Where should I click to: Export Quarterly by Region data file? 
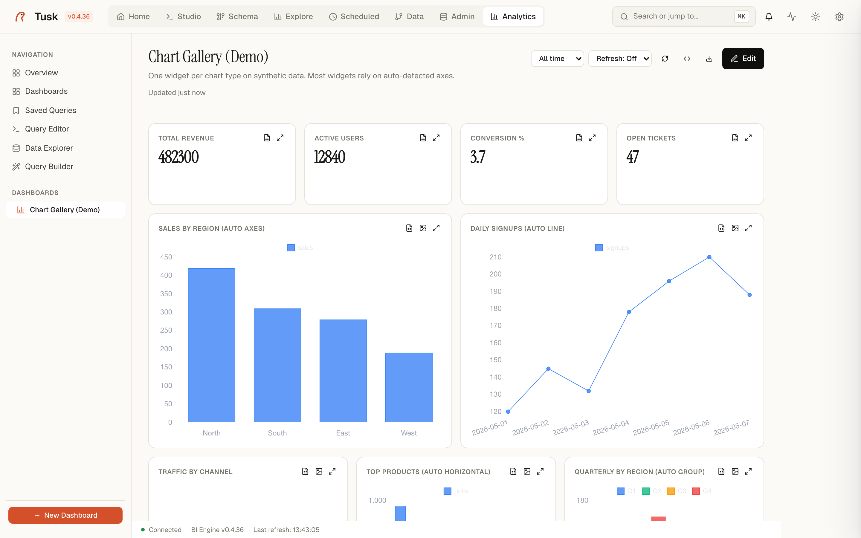point(721,471)
